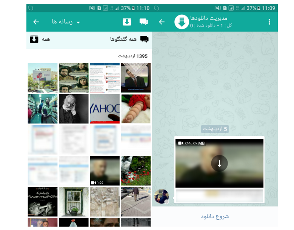This screenshot has width=294, height=230.
Task: Open three-dot overflow menu
Action: coord(269,22)
